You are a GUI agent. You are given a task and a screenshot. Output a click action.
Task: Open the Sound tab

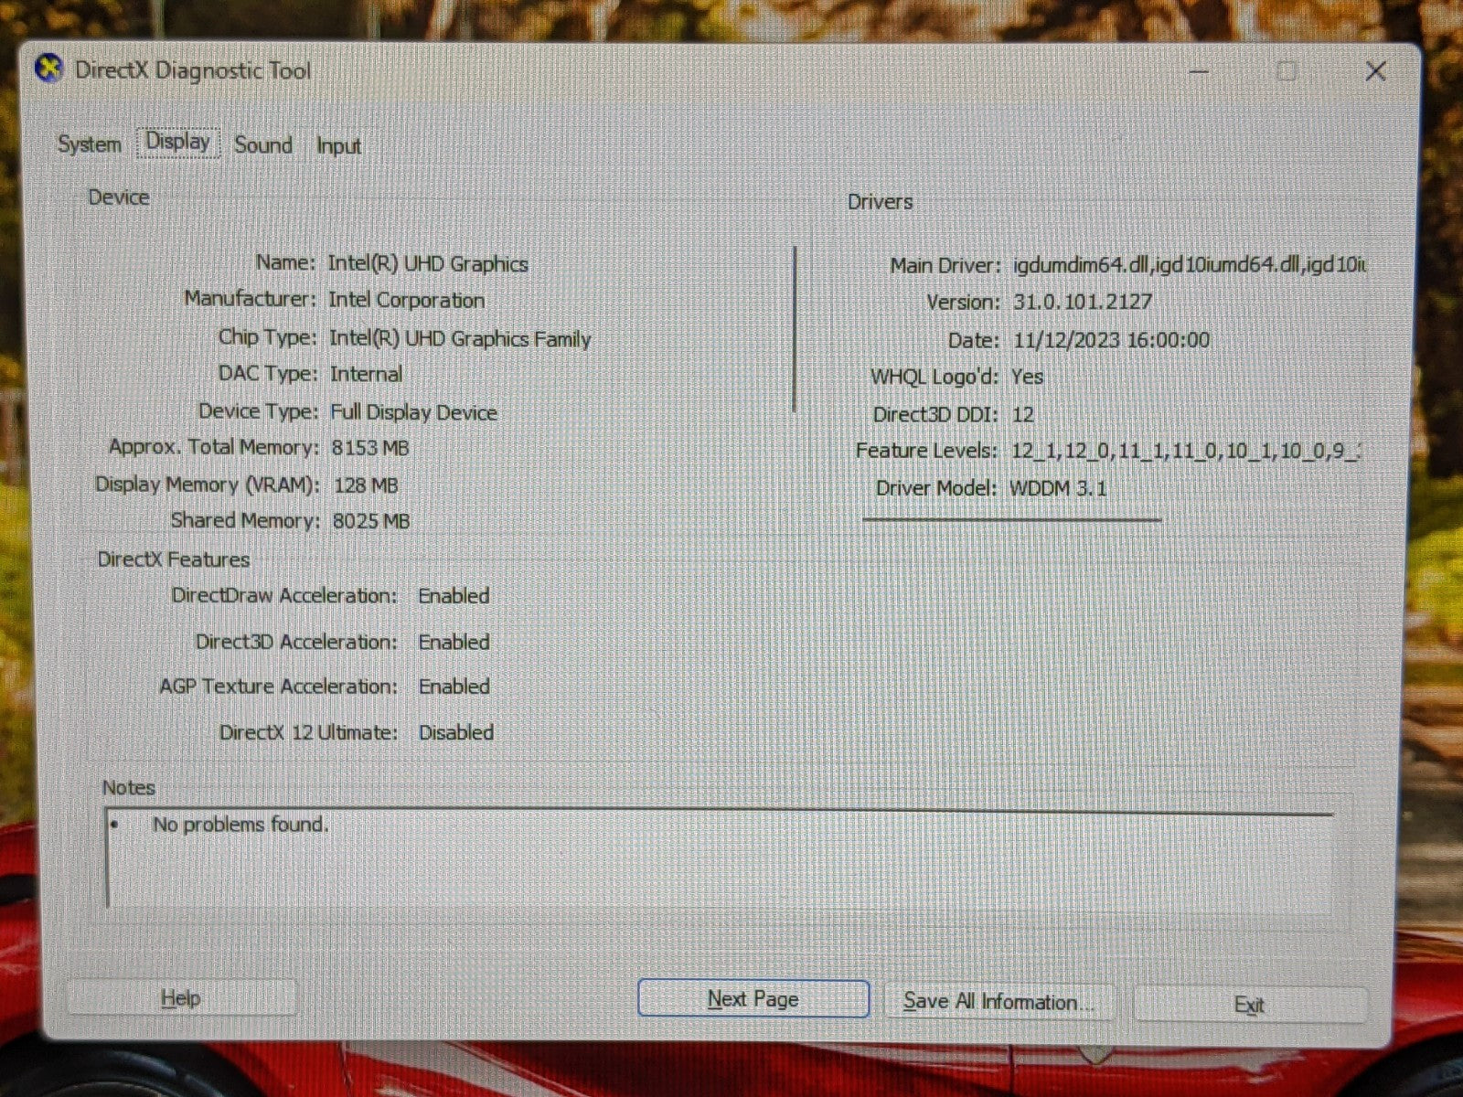coord(263,145)
